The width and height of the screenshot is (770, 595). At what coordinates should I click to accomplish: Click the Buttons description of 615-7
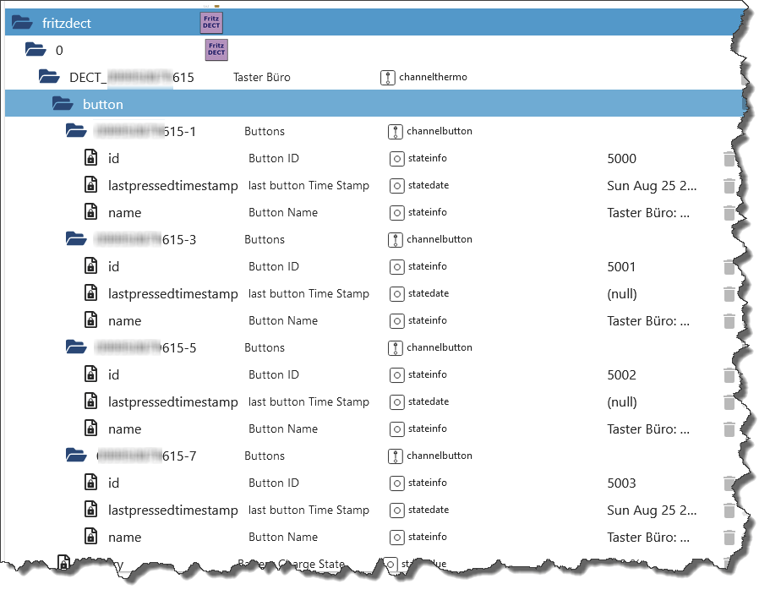(265, 456)
